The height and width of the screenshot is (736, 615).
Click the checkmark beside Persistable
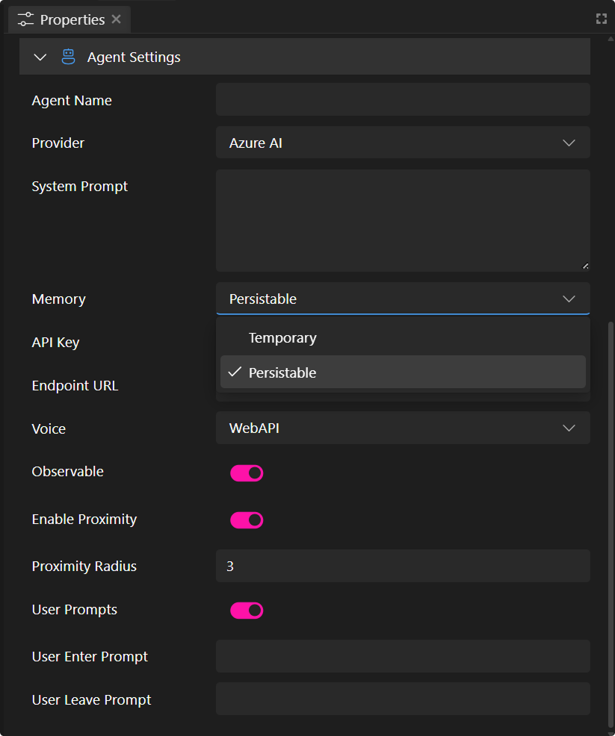click(x=234, y=372)
